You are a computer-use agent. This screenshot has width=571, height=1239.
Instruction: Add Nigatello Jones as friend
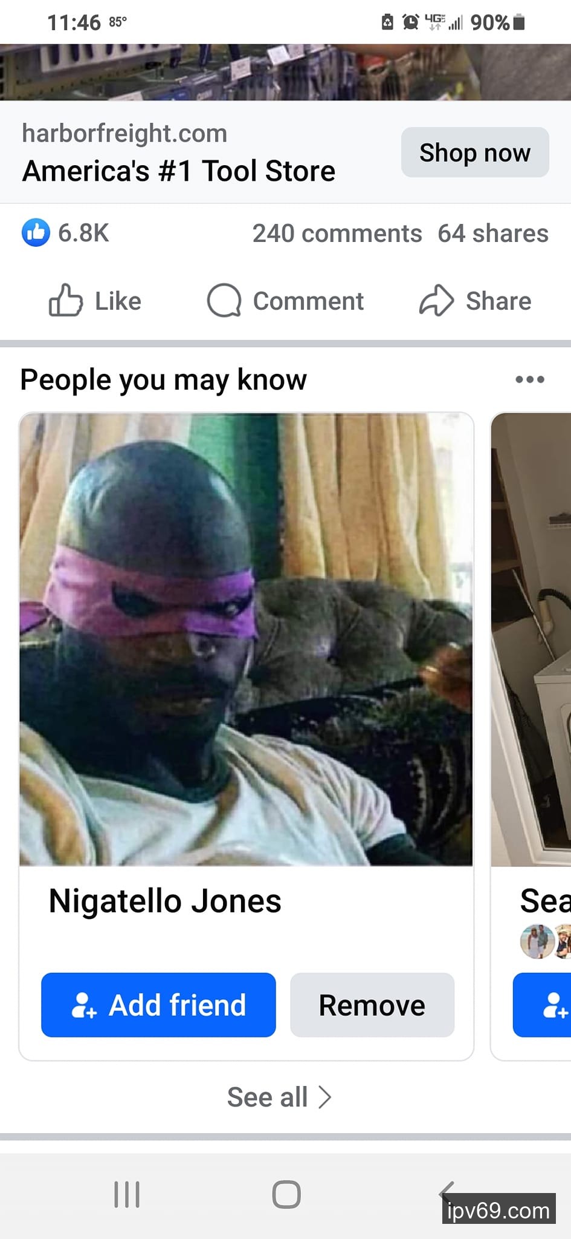[x=158, y=1005]
